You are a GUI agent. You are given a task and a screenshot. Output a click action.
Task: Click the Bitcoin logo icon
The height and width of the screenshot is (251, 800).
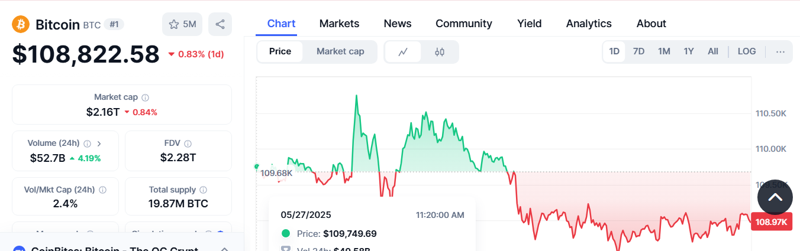[x=21, y=24]
